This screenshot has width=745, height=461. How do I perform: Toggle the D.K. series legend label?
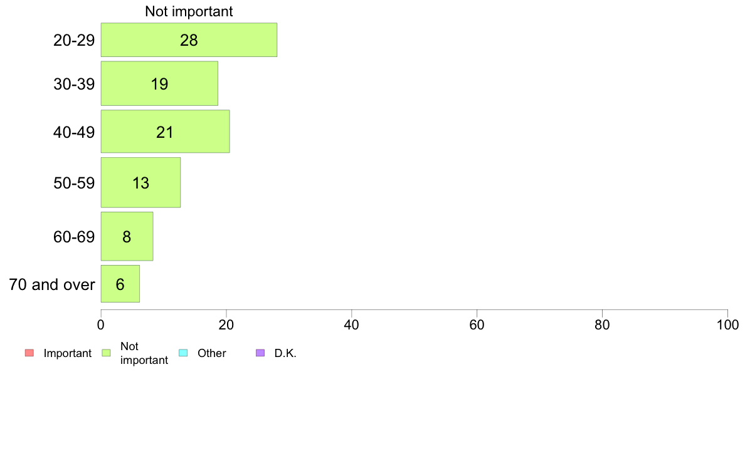[x=285, y=353]
